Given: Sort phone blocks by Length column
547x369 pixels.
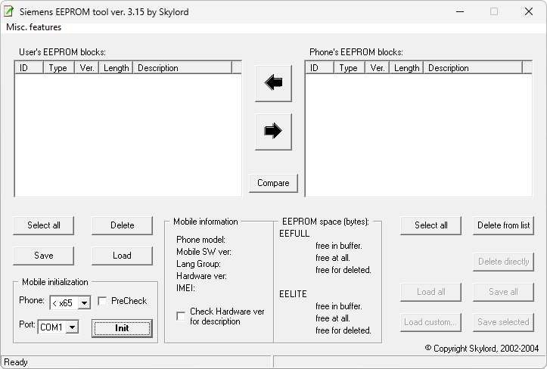Looking at the screenshot, I should click(407, 67).
